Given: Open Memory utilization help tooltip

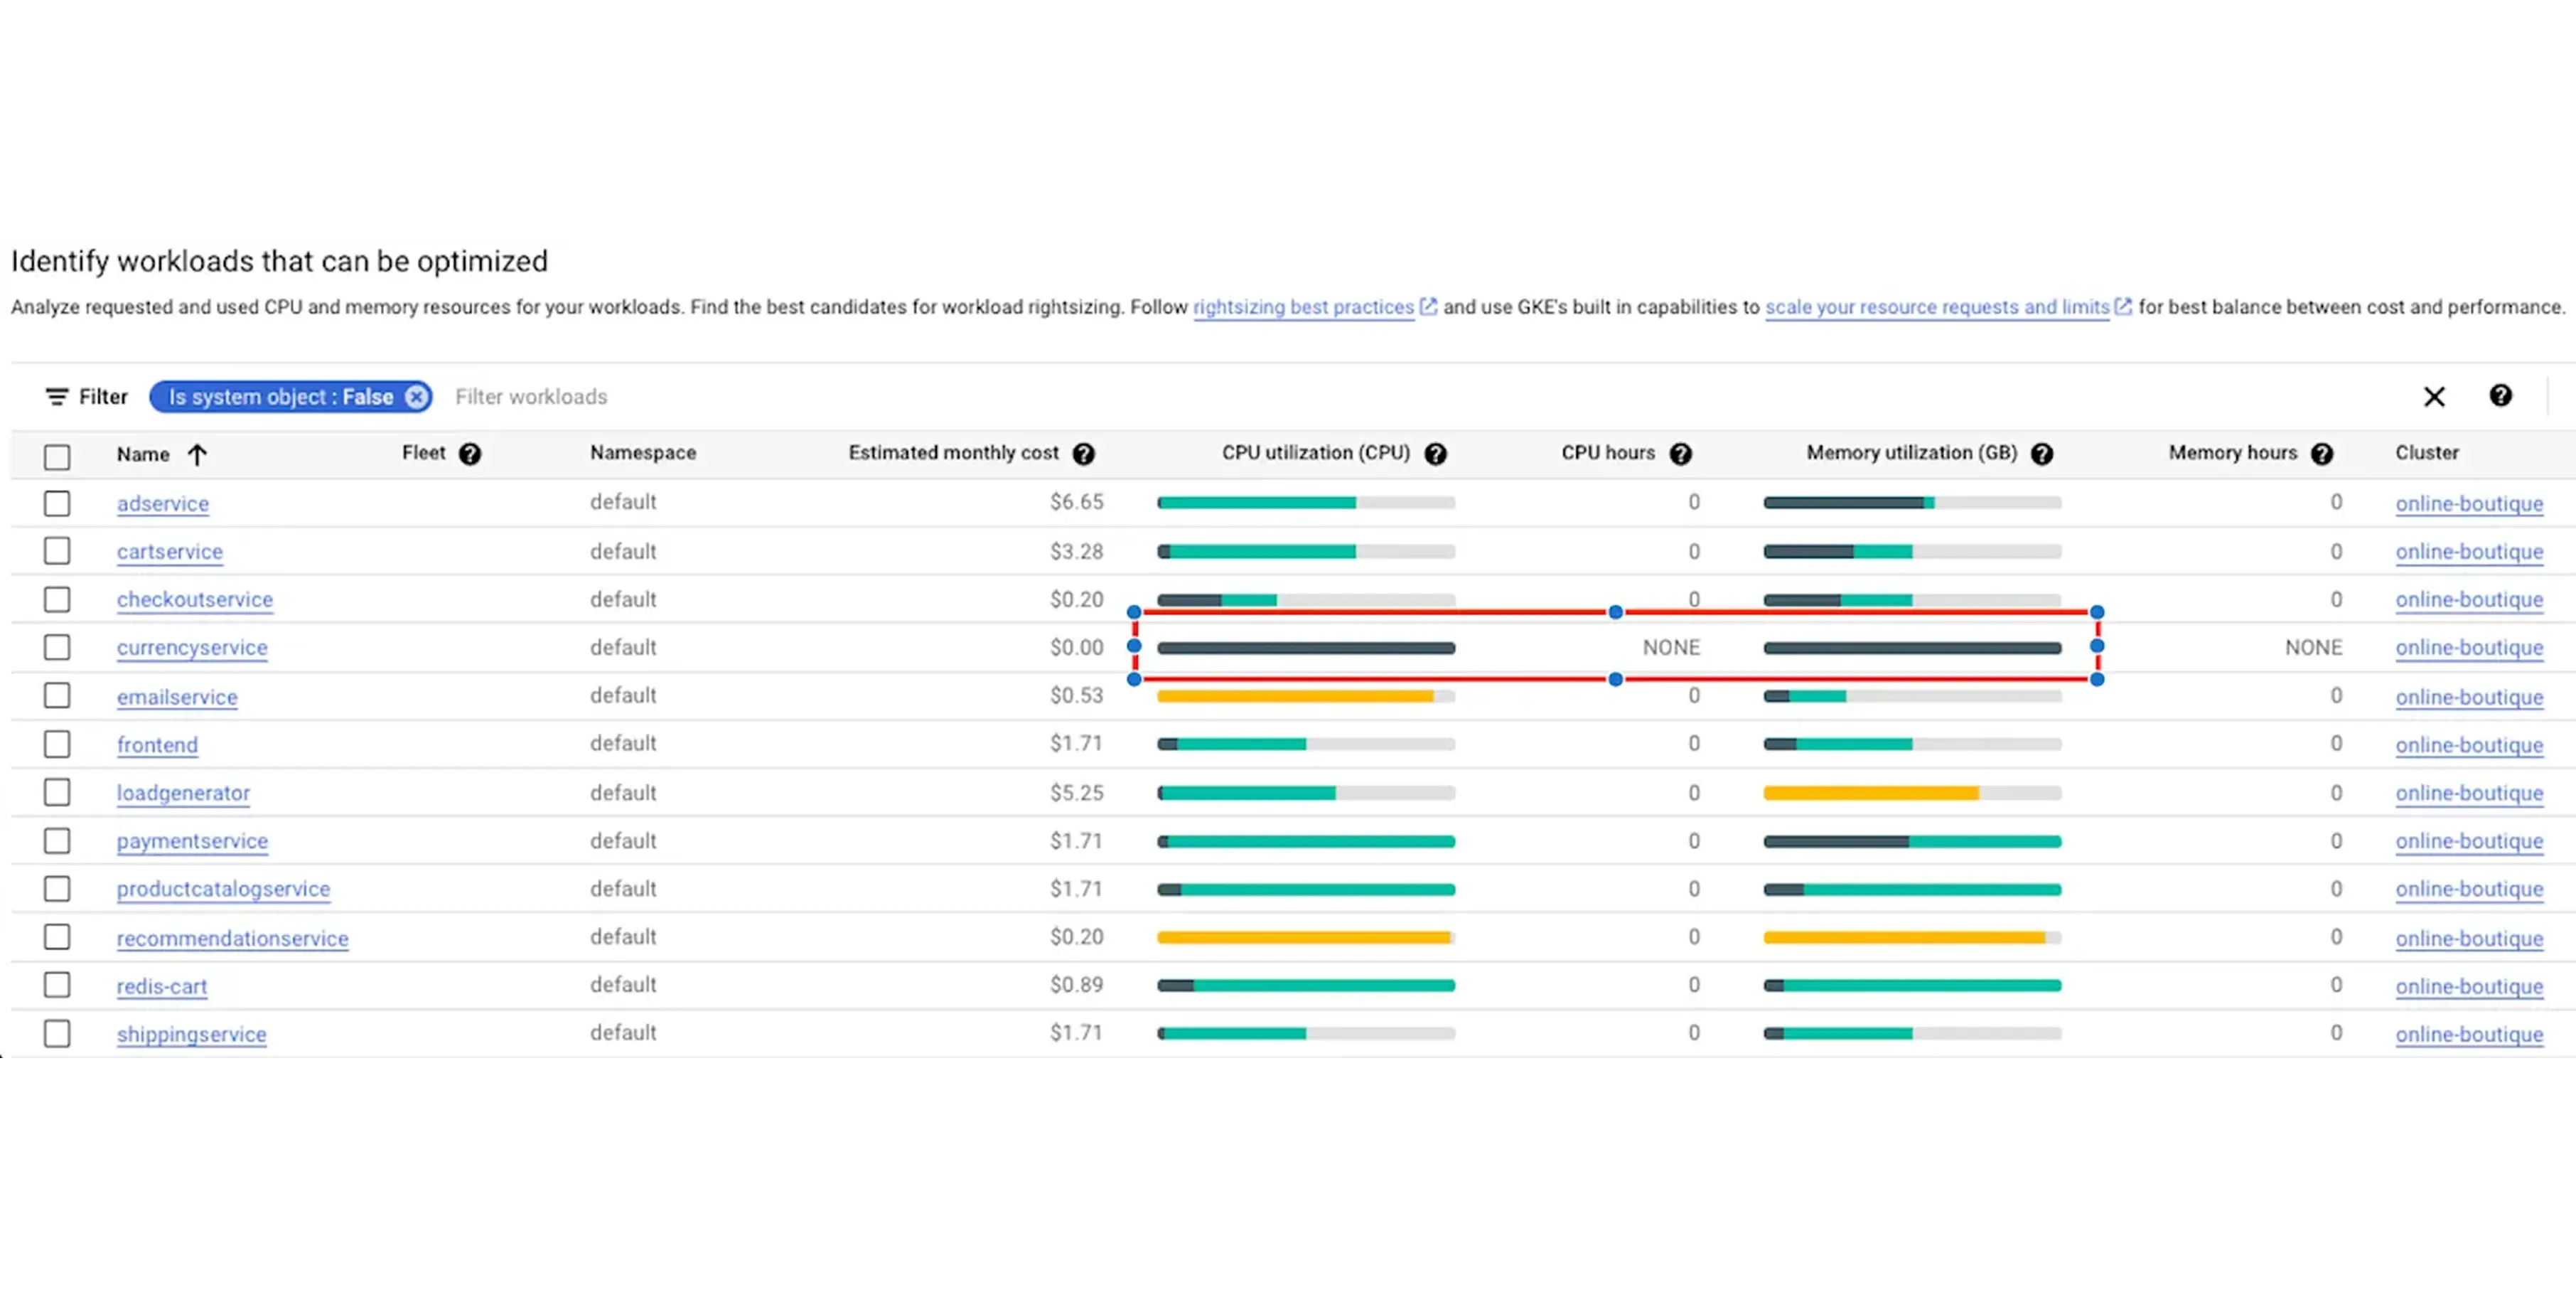Looking at the screenshot, I should click(x=2042, y=454).
